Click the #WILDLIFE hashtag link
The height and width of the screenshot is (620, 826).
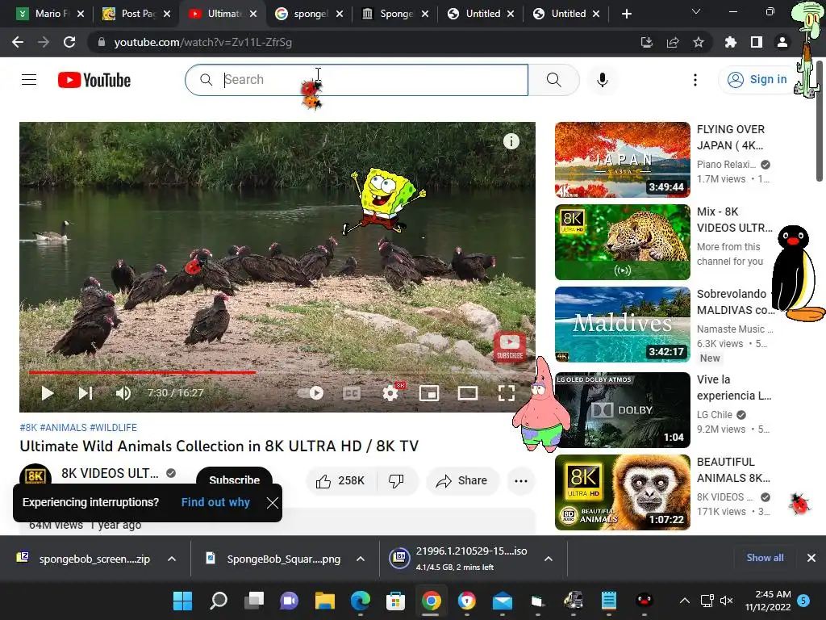pyautogui.click(x=113, y=428)
